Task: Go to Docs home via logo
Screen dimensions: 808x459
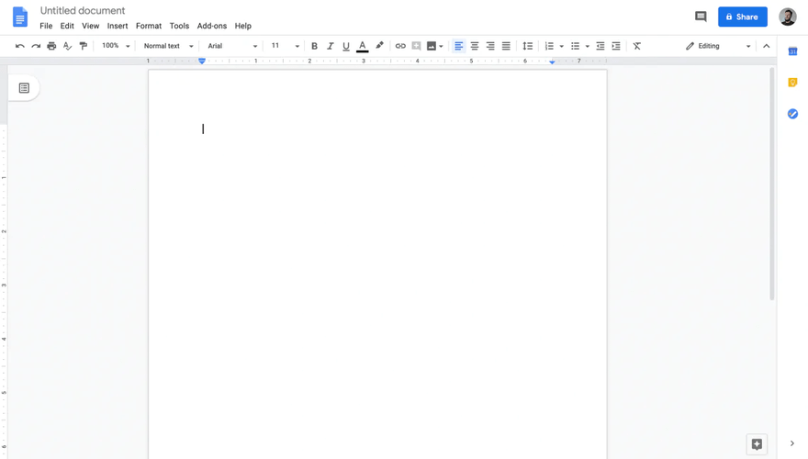Action: (x=20, y=17)
